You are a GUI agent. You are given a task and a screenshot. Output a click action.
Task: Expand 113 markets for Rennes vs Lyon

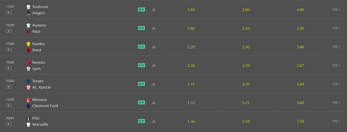[336, 65]
